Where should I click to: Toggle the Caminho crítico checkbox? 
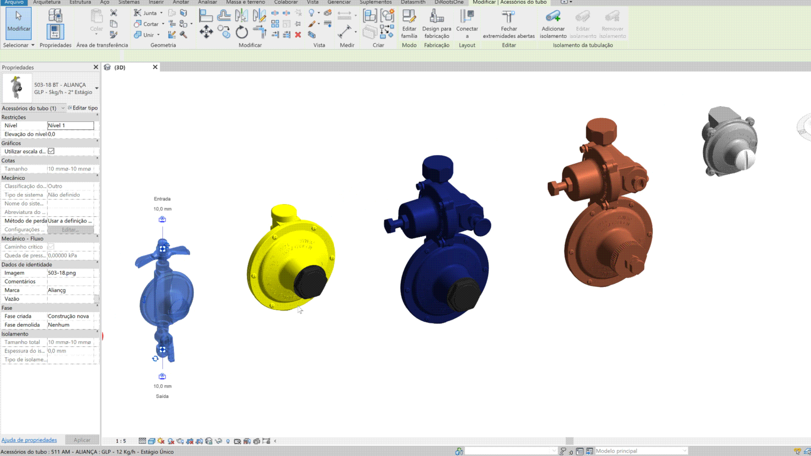point(51,247)
